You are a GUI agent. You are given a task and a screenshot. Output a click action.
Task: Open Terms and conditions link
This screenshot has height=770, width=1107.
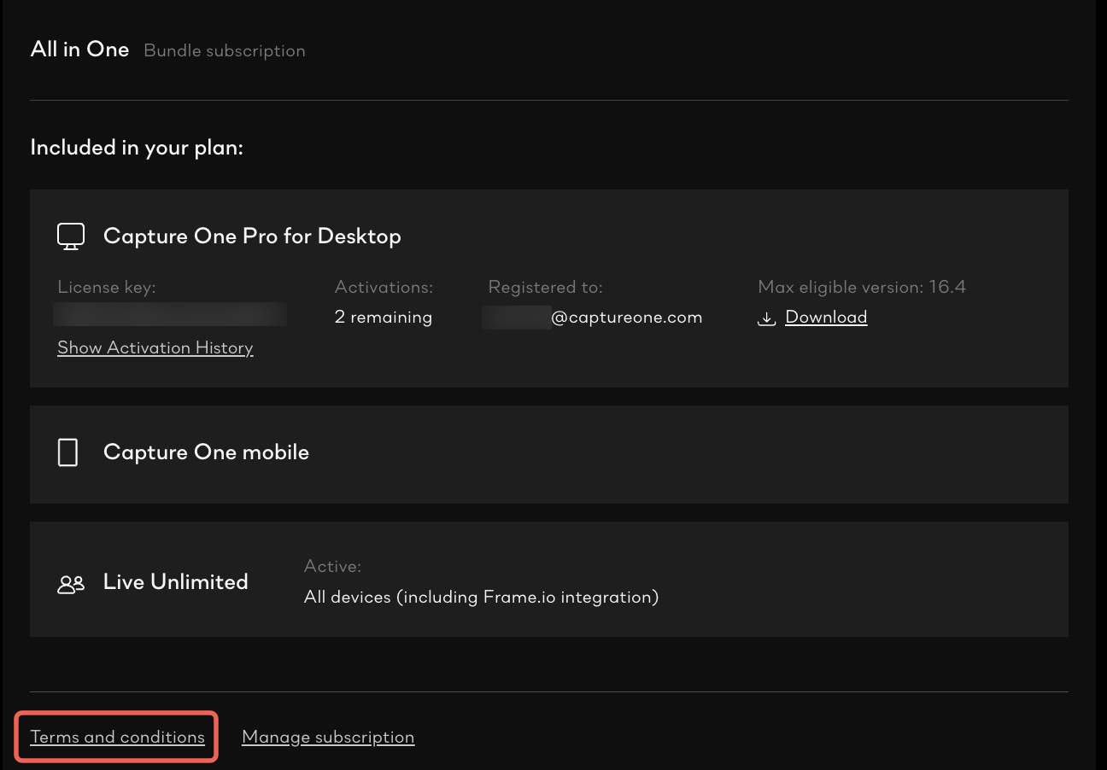coord(118,737)
